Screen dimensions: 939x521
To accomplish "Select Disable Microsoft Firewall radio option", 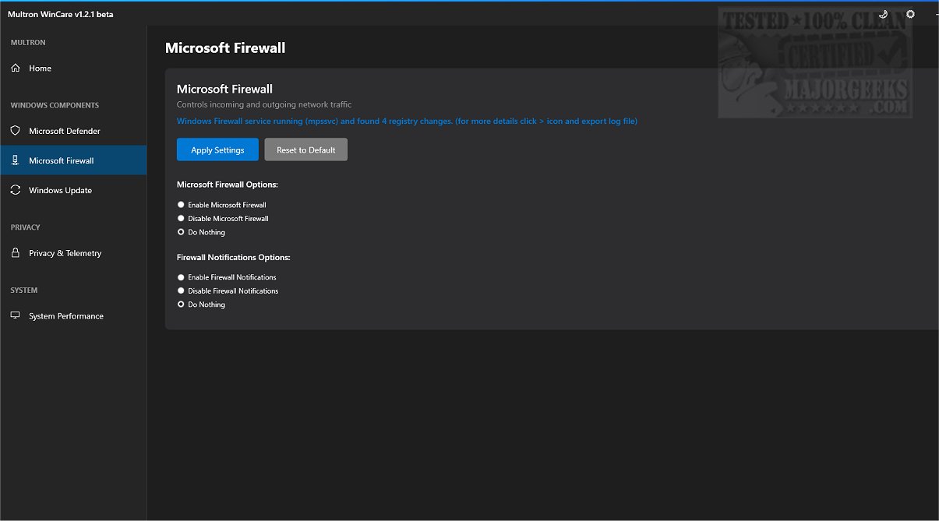I will [x=182, y=219].
